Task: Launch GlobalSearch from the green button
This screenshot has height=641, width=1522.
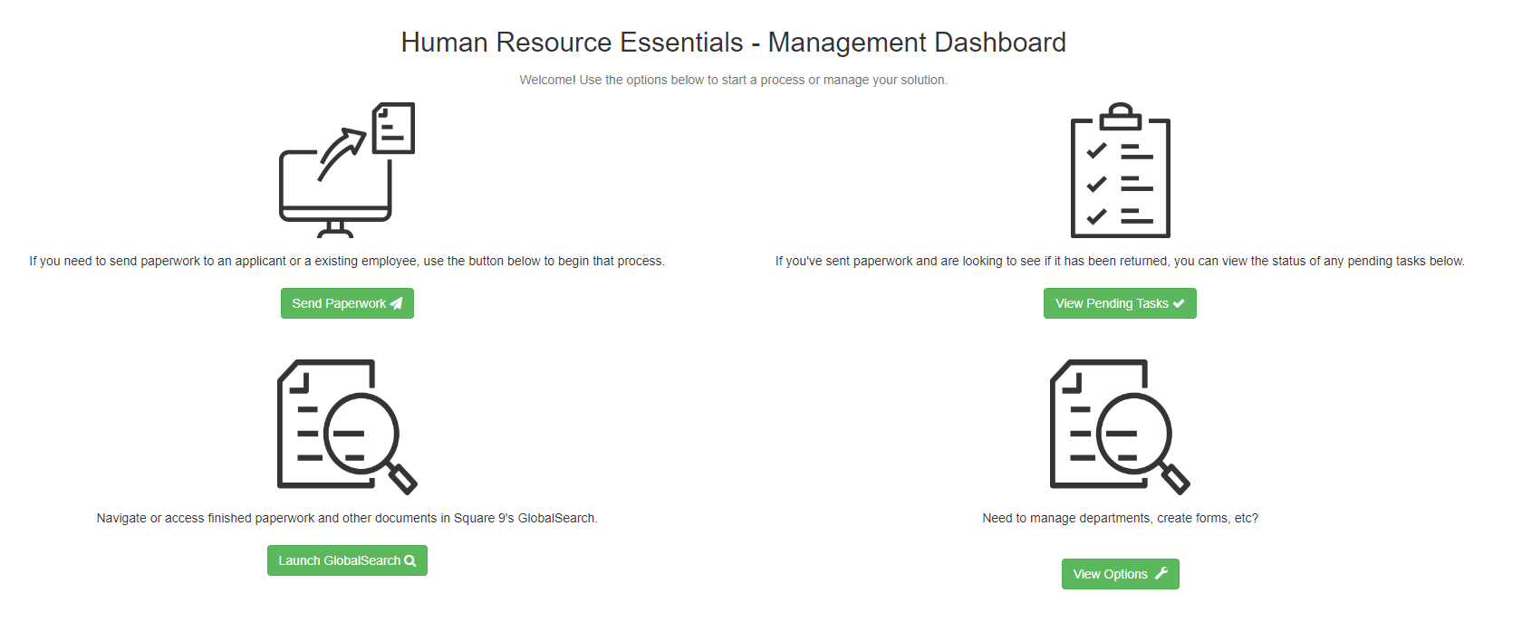Action: 340,560
